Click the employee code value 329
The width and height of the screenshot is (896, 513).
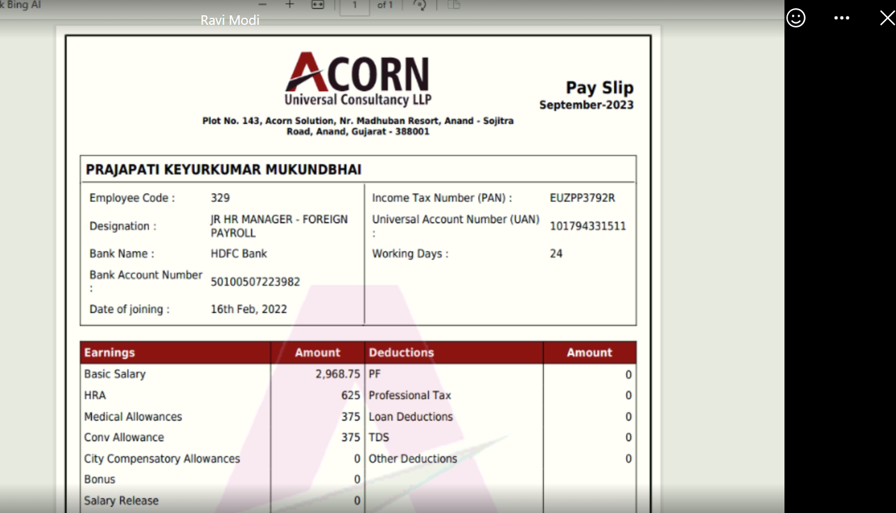[220, 198]
